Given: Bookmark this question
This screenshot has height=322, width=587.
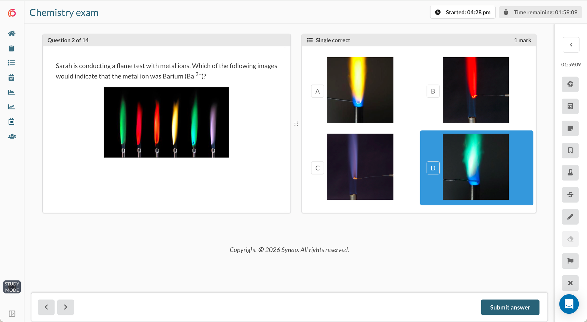Looking at the screenshot, I should (570, 150).
